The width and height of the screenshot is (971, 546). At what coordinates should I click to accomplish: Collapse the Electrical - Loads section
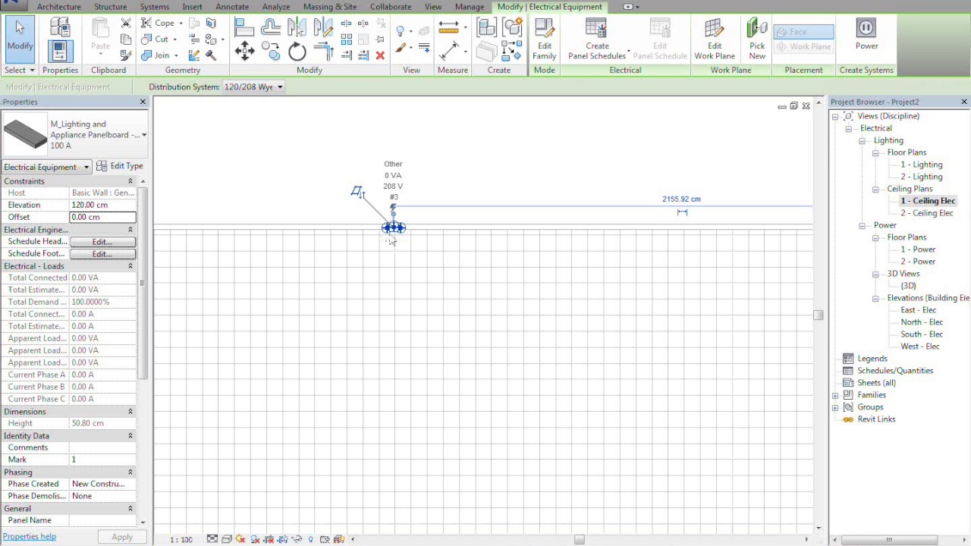130,266
